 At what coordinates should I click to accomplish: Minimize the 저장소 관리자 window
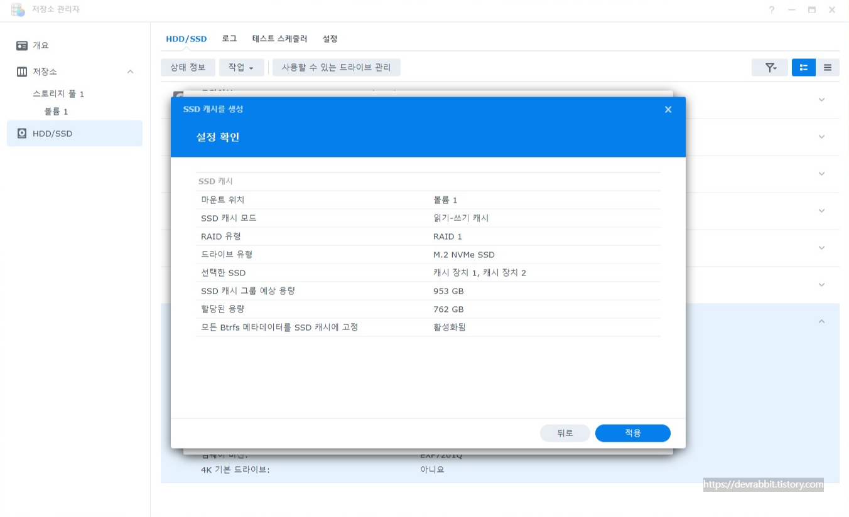point(792,10)
